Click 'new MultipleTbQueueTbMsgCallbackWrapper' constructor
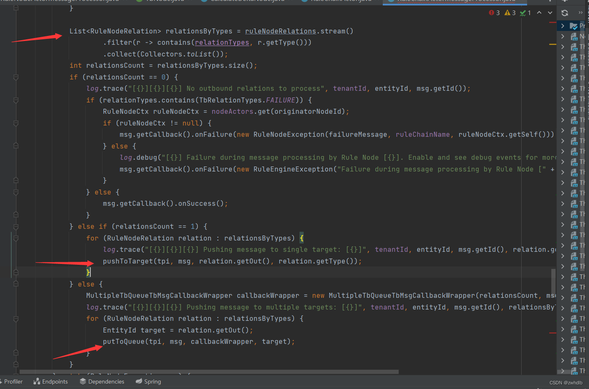 (394, 296)
